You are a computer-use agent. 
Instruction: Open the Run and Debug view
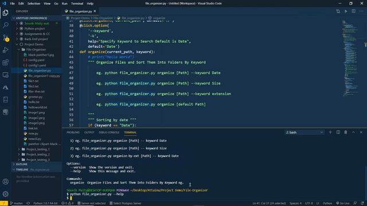pyautogui.click(x=5, y=50)
